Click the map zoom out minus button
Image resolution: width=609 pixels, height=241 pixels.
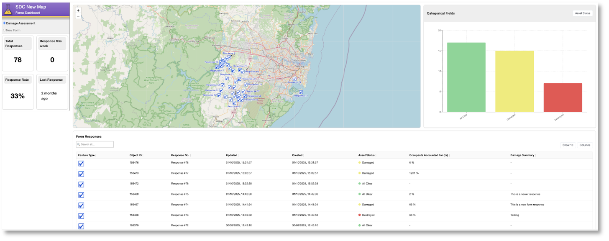[78, 16]
